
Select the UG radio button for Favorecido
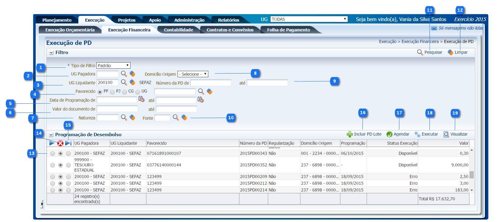(138, 92)
